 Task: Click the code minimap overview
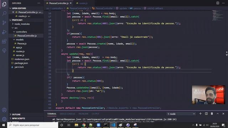click(217, 15)
